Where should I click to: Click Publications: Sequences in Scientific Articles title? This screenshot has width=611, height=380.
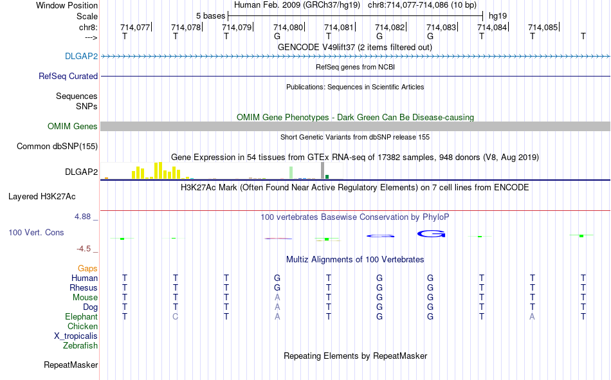tap(355, 87)
